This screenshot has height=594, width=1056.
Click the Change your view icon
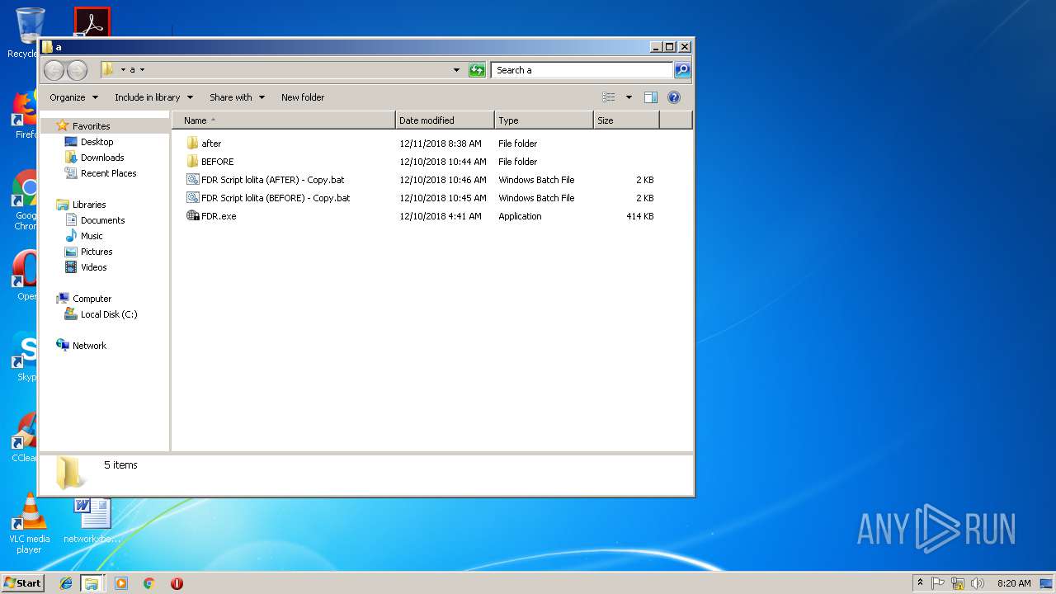click(609, 97)
